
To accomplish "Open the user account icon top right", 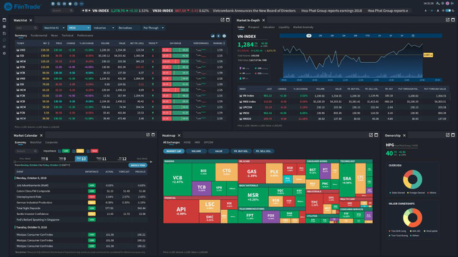I will [x=438, y=3].
